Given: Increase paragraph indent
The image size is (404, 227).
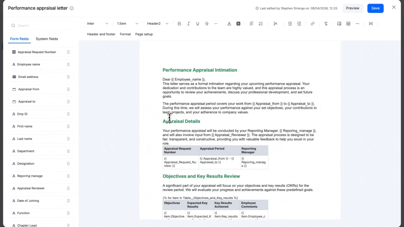Looking at the screenshot, I should pyautogui.click(x=290, y=24).
